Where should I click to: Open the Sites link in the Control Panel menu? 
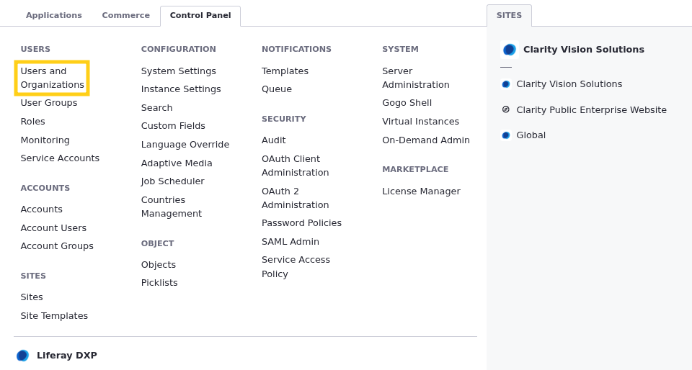coord(32,297)
